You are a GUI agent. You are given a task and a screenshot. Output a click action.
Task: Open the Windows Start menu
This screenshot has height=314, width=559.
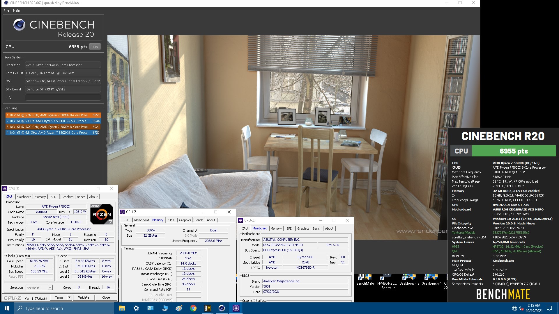tap(7, 308)
